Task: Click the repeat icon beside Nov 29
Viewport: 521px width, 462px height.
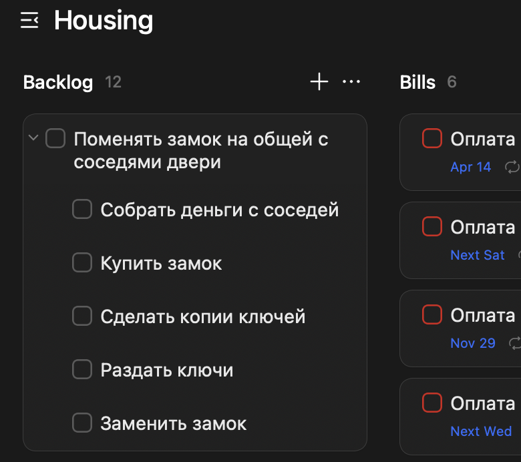Action: pos(515,343)
